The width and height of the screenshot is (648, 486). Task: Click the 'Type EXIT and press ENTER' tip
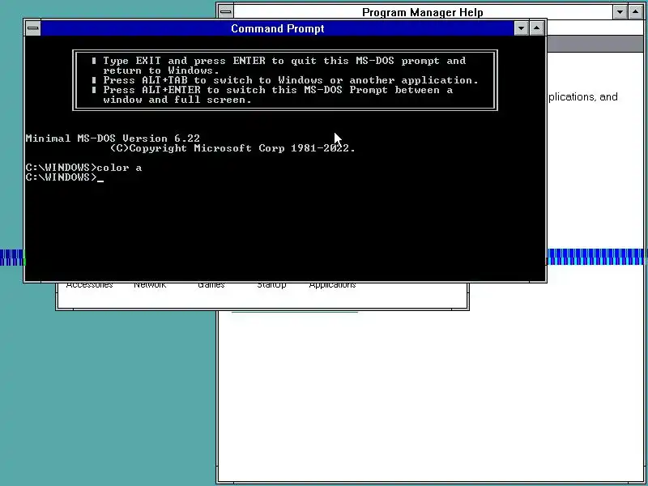(x=279, y=66)
